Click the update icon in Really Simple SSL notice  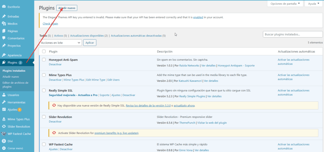coord(54,106)
